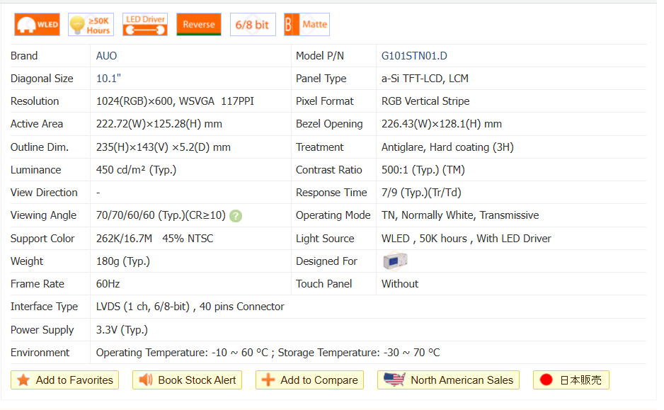
Task: Click Add to Compare button
Action: point(310,380)
